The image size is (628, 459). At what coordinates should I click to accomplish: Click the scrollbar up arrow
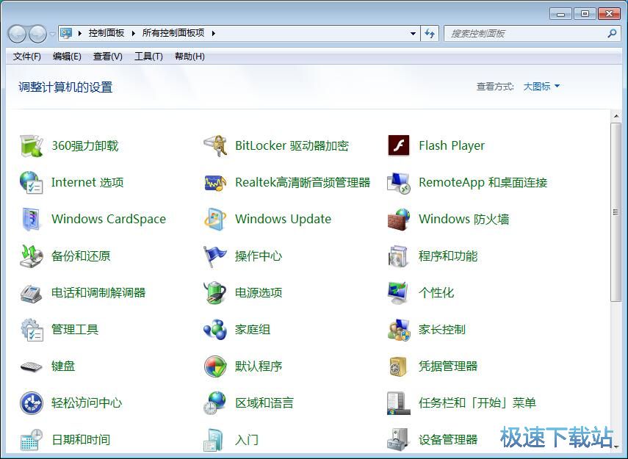tap(616, 116)
